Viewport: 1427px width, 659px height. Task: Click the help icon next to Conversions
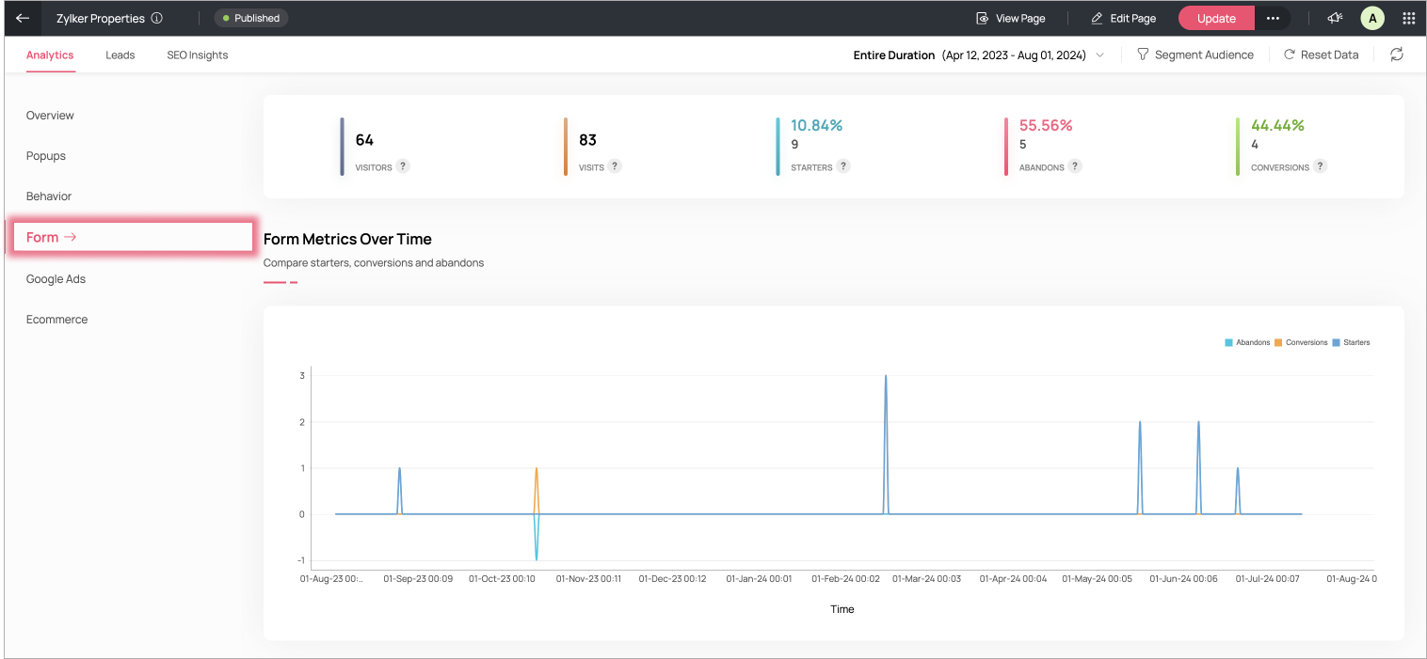pos(1321,166)
